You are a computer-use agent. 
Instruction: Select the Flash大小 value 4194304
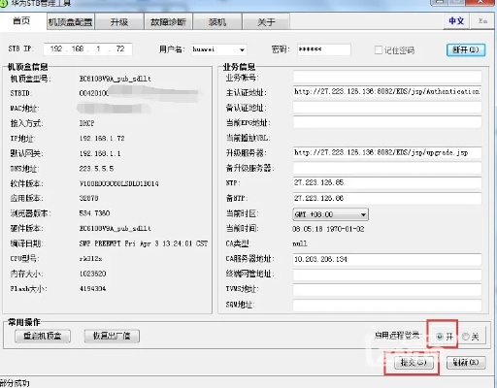click(92, 288)
